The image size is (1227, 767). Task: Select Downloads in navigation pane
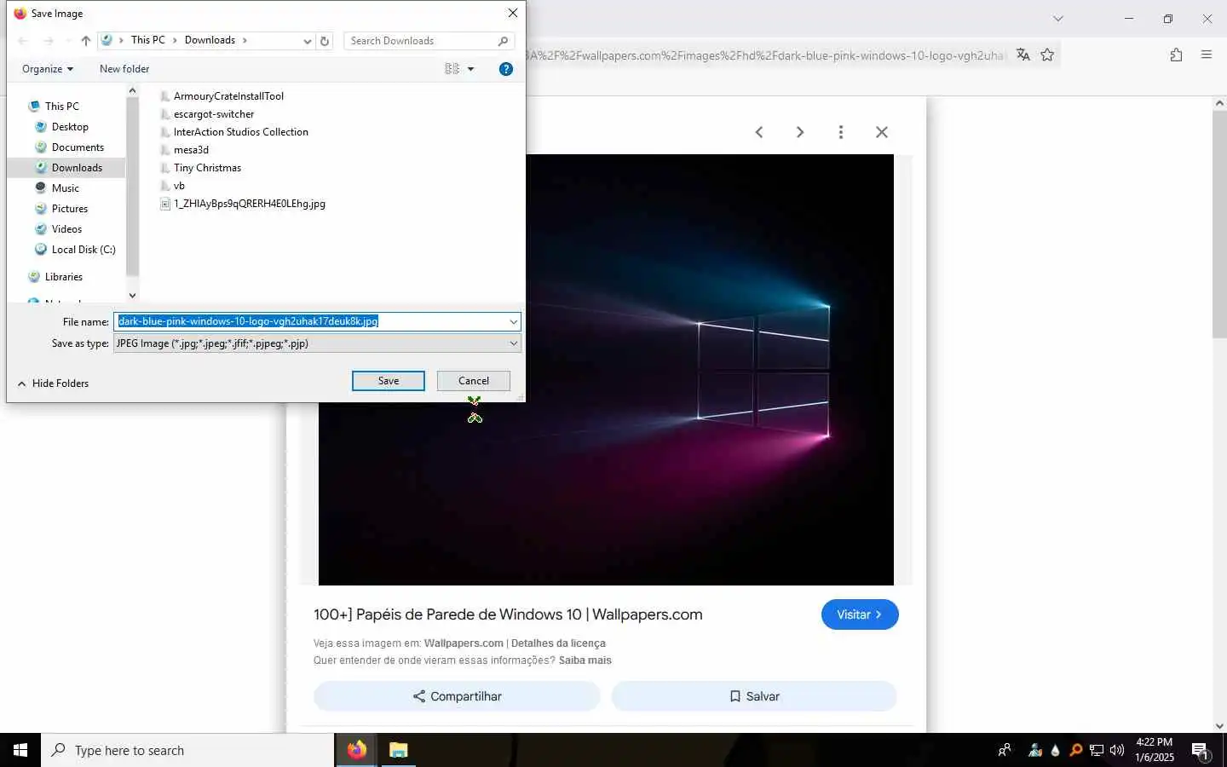(77, 168)
